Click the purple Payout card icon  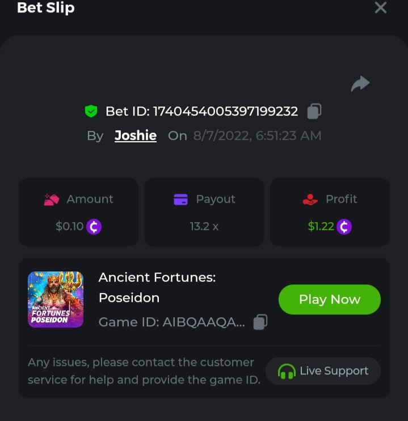pyautogui.click(x=180, y=199)
